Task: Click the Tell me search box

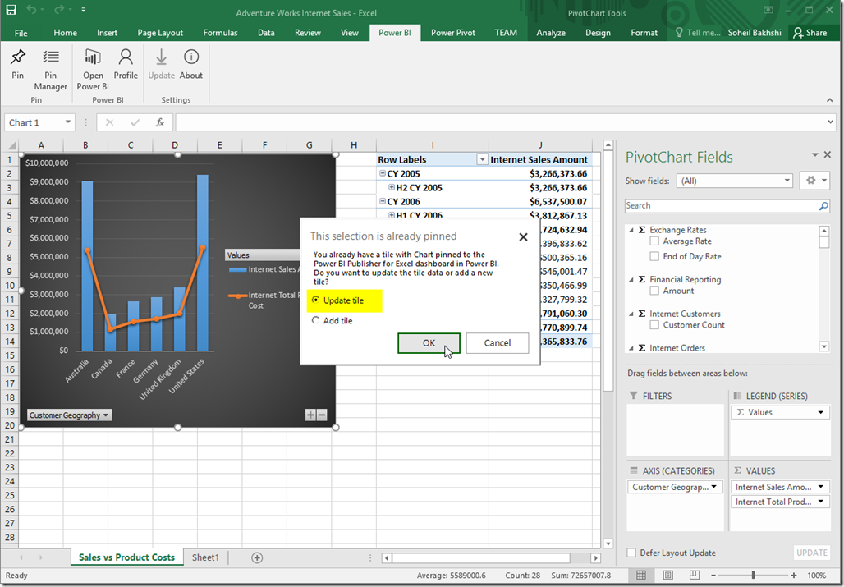Action: (698, 33)
